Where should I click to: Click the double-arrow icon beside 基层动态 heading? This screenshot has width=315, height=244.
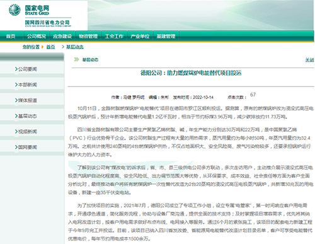(76, 59)
